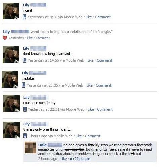Like the 'i cant' status
The image size is (168, 167).
pos(89,17)
